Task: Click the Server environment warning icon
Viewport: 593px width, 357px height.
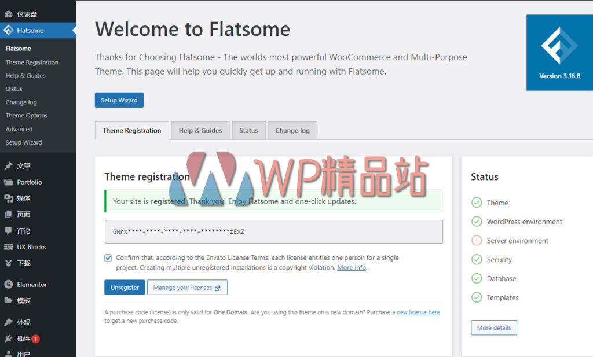Action: coord(476,241)
